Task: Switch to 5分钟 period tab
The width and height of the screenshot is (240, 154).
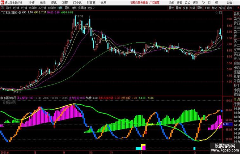Action: pos(24,8)
